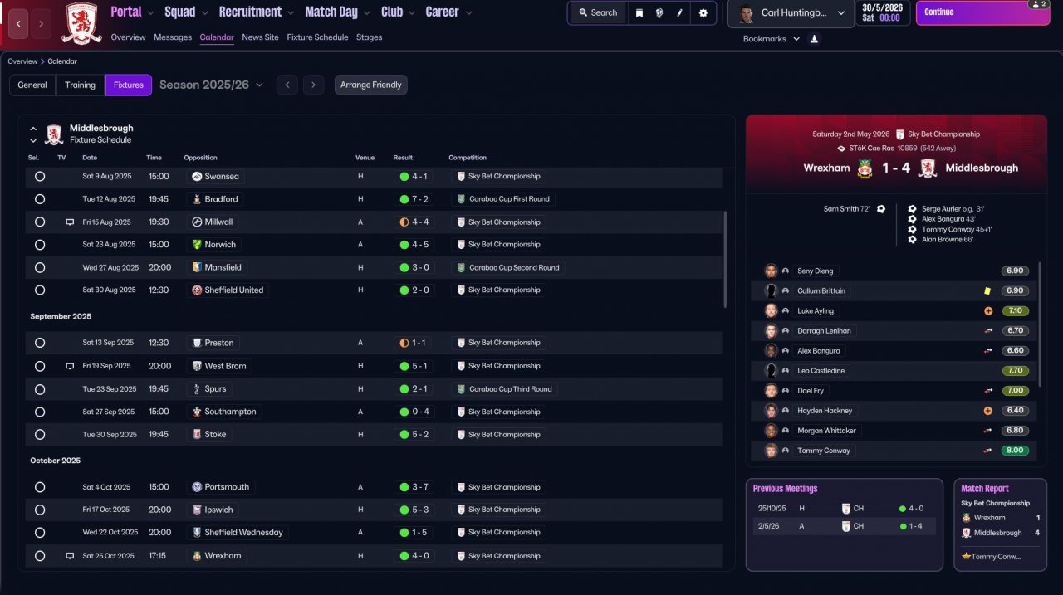The width and height of the screenshot is (1063, 595).
Task: Open the News Site sub-tab
Action: pos(261,37)
